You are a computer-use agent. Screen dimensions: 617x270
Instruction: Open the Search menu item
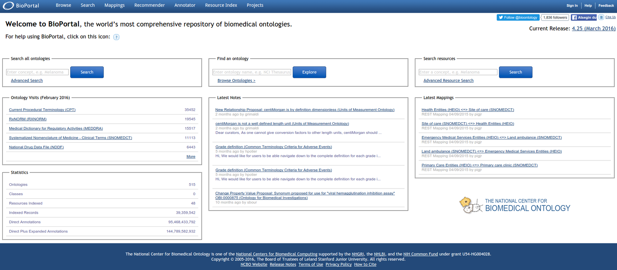88,5
